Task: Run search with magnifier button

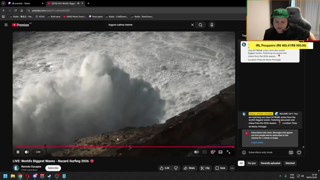Action: coord(200,25)
